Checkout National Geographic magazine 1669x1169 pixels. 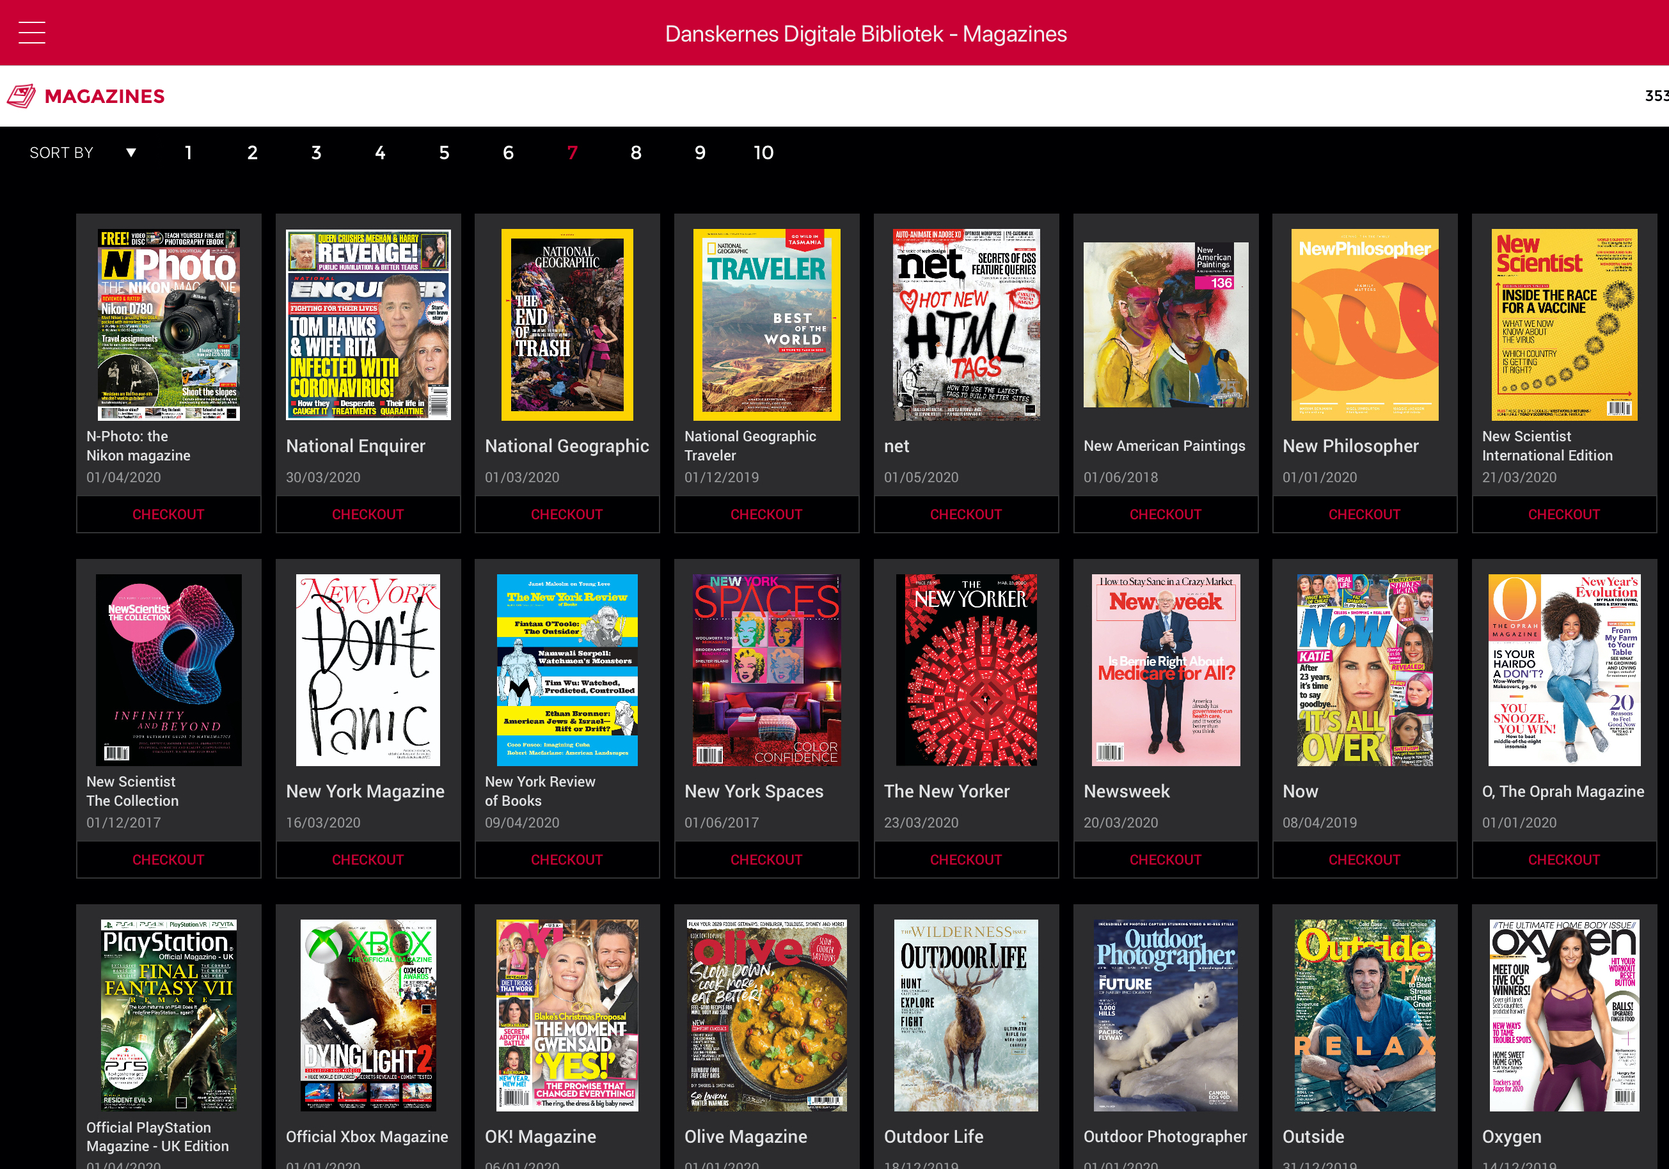click(x=566, y=514)
